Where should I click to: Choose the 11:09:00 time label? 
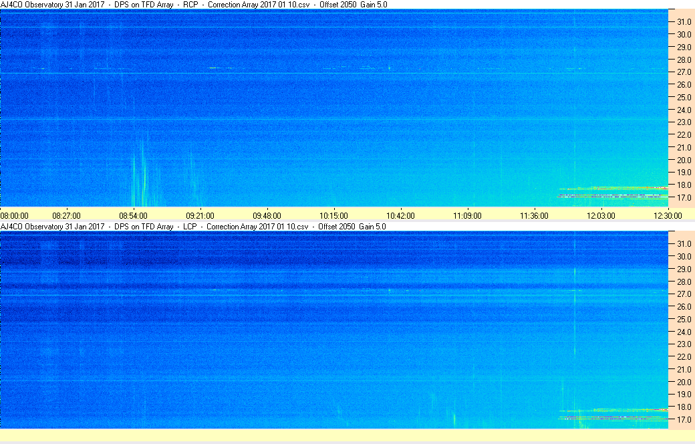point(467,215)
